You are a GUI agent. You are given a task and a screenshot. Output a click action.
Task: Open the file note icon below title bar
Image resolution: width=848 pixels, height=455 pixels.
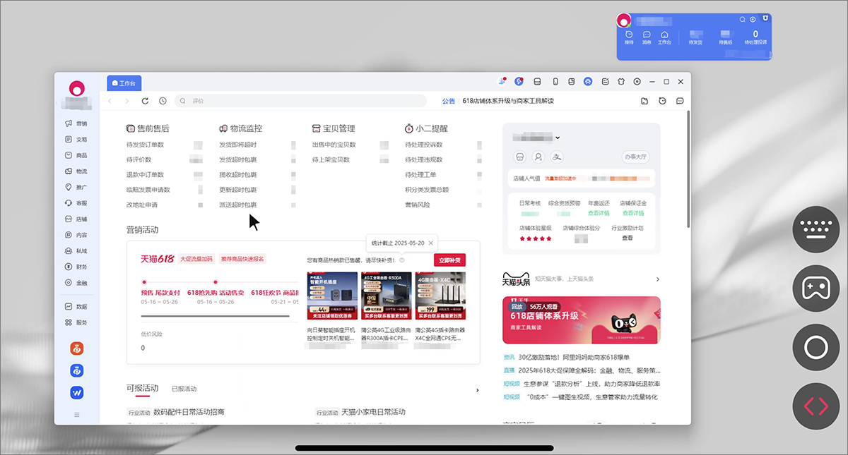click(x=644, y=101)
